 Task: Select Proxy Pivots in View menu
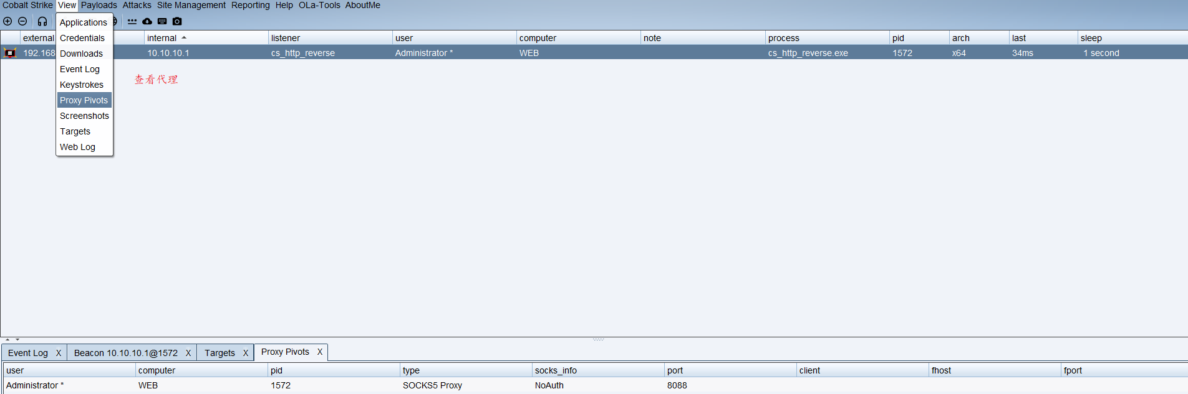point(84,100)
